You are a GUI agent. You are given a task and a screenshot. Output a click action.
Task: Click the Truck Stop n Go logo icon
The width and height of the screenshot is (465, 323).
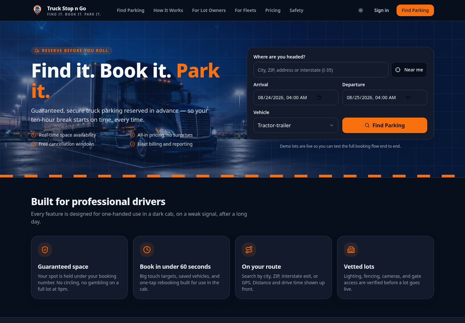point(37,10)
